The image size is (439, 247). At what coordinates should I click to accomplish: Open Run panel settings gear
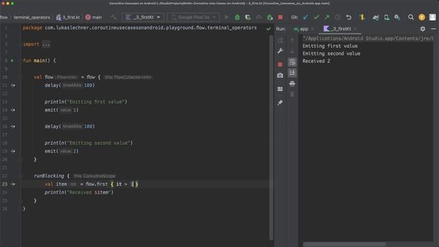point(423,29)
